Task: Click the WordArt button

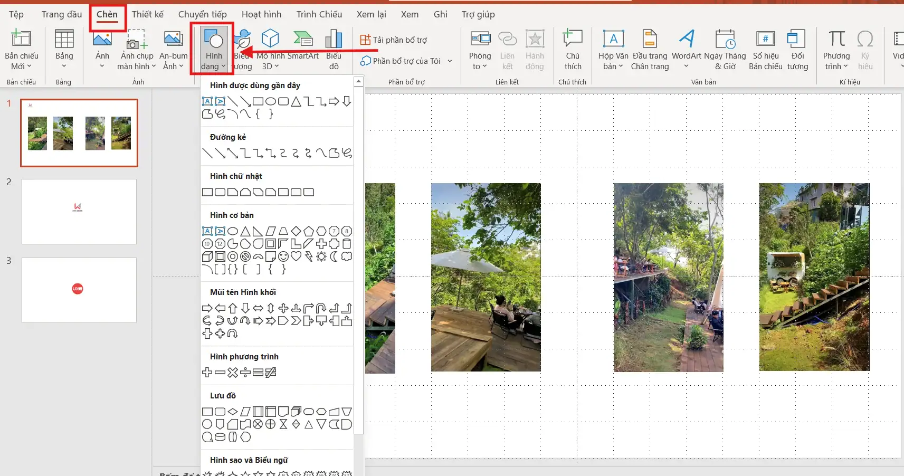Action: [x=686, y=50]
